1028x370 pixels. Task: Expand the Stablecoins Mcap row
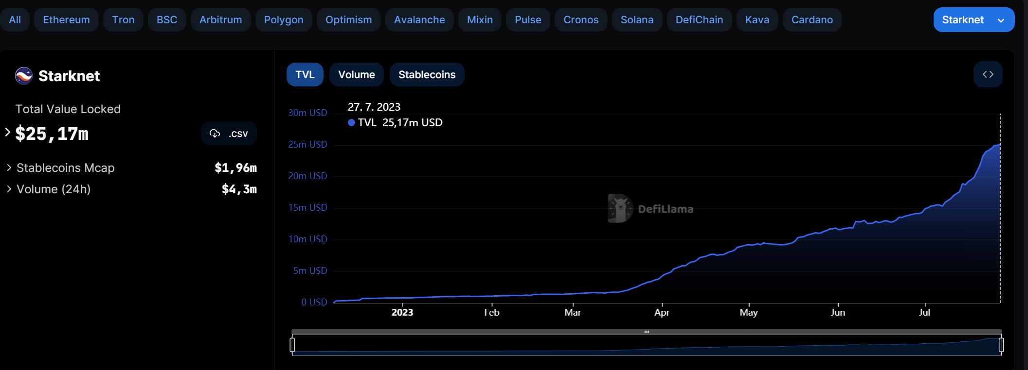point(9,168)
